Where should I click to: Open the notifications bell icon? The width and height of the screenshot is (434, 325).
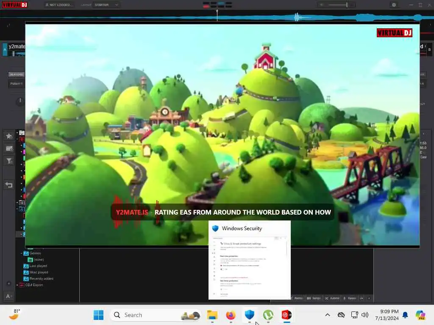[x=405, y=315]
